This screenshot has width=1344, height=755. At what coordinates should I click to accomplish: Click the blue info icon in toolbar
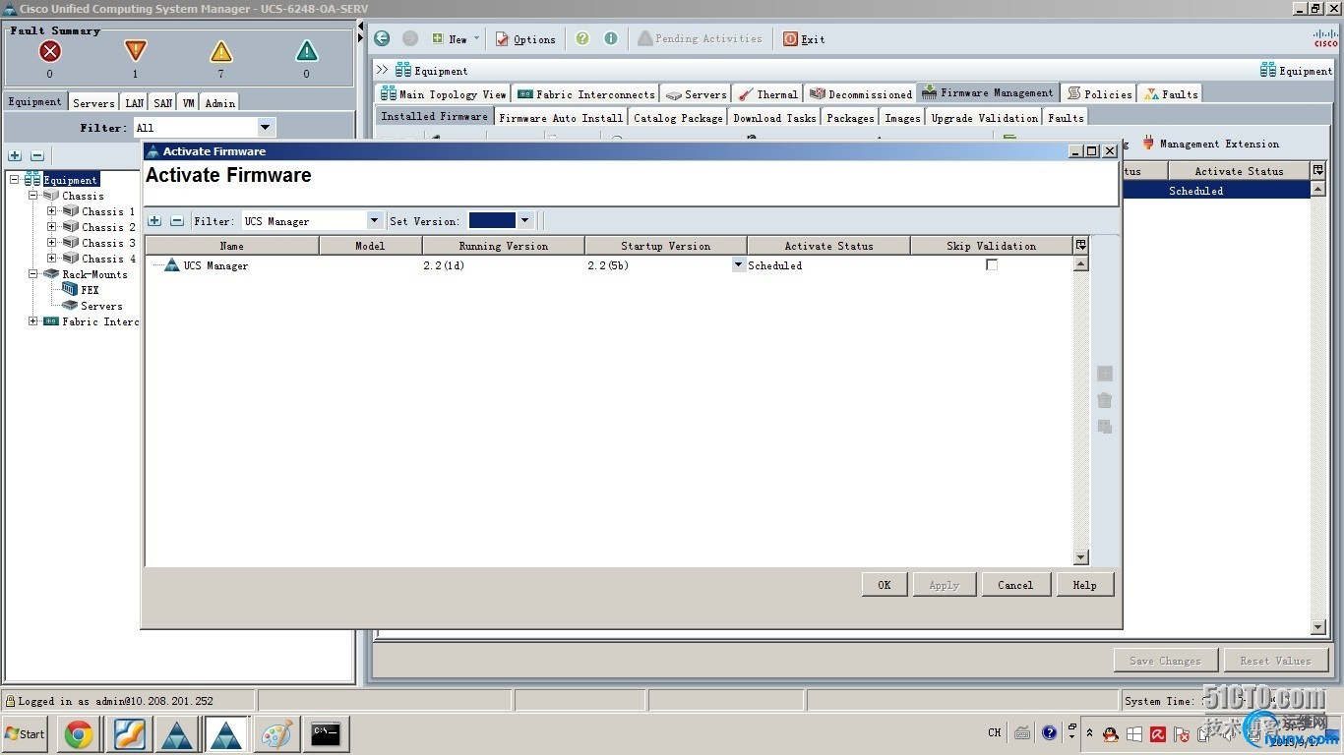coord(611,38)
